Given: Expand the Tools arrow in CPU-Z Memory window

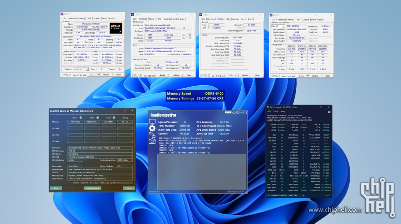Looking at the screenshot, I should (x=237, y=75).
